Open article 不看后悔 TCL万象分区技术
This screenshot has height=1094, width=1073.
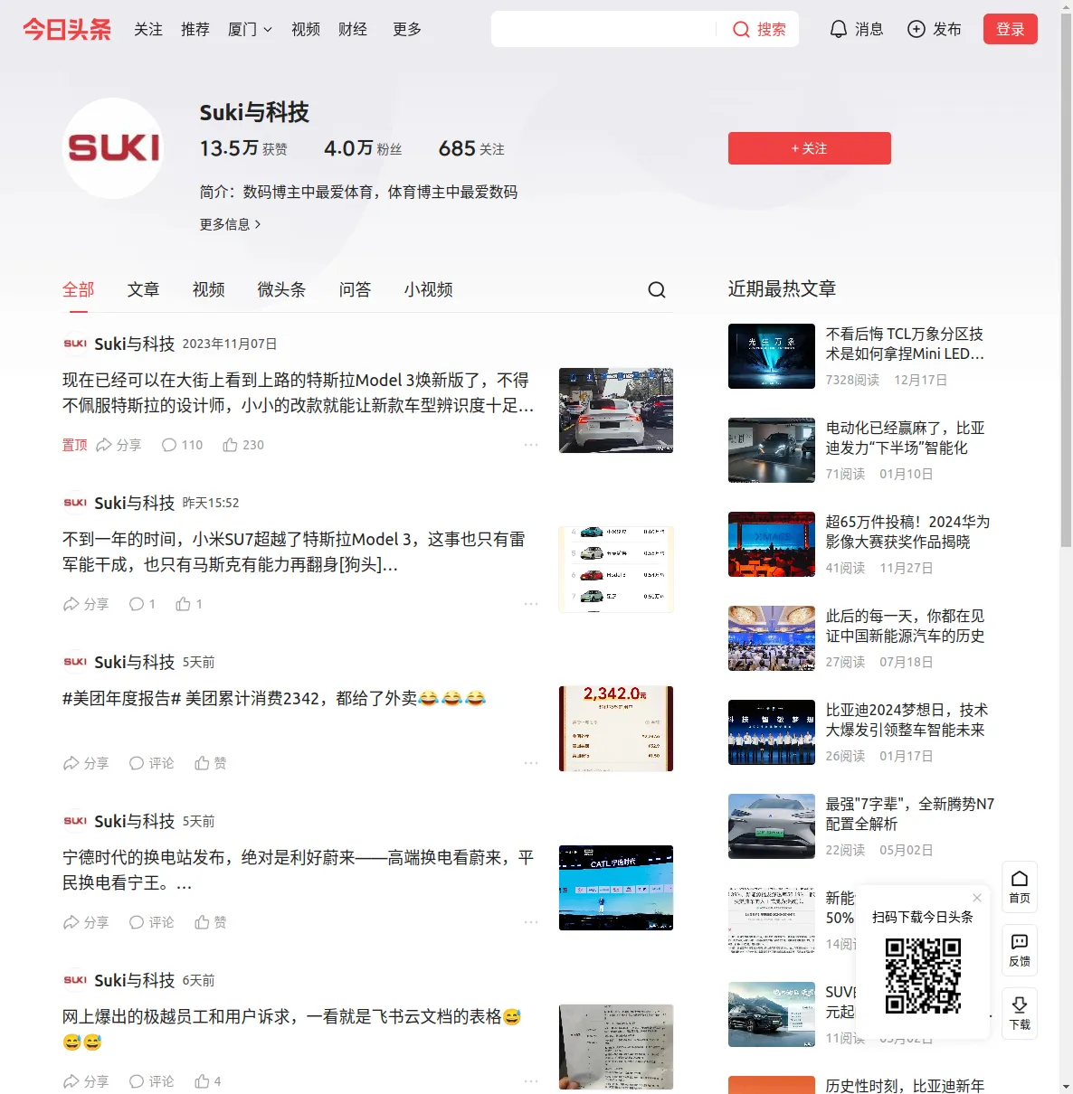[905, 344]
